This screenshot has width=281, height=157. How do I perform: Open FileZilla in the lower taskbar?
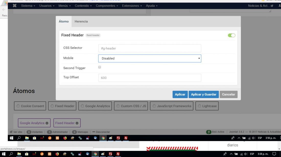118,154
